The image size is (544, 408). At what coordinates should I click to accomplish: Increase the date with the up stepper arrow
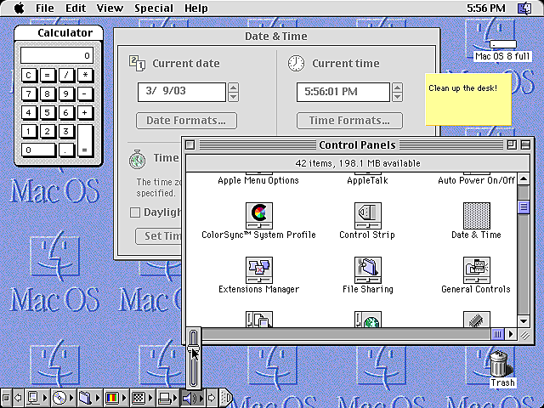point(234,88)
